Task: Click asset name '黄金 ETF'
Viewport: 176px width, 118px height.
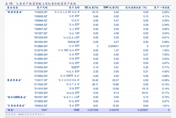Action: tap(74, 105)
